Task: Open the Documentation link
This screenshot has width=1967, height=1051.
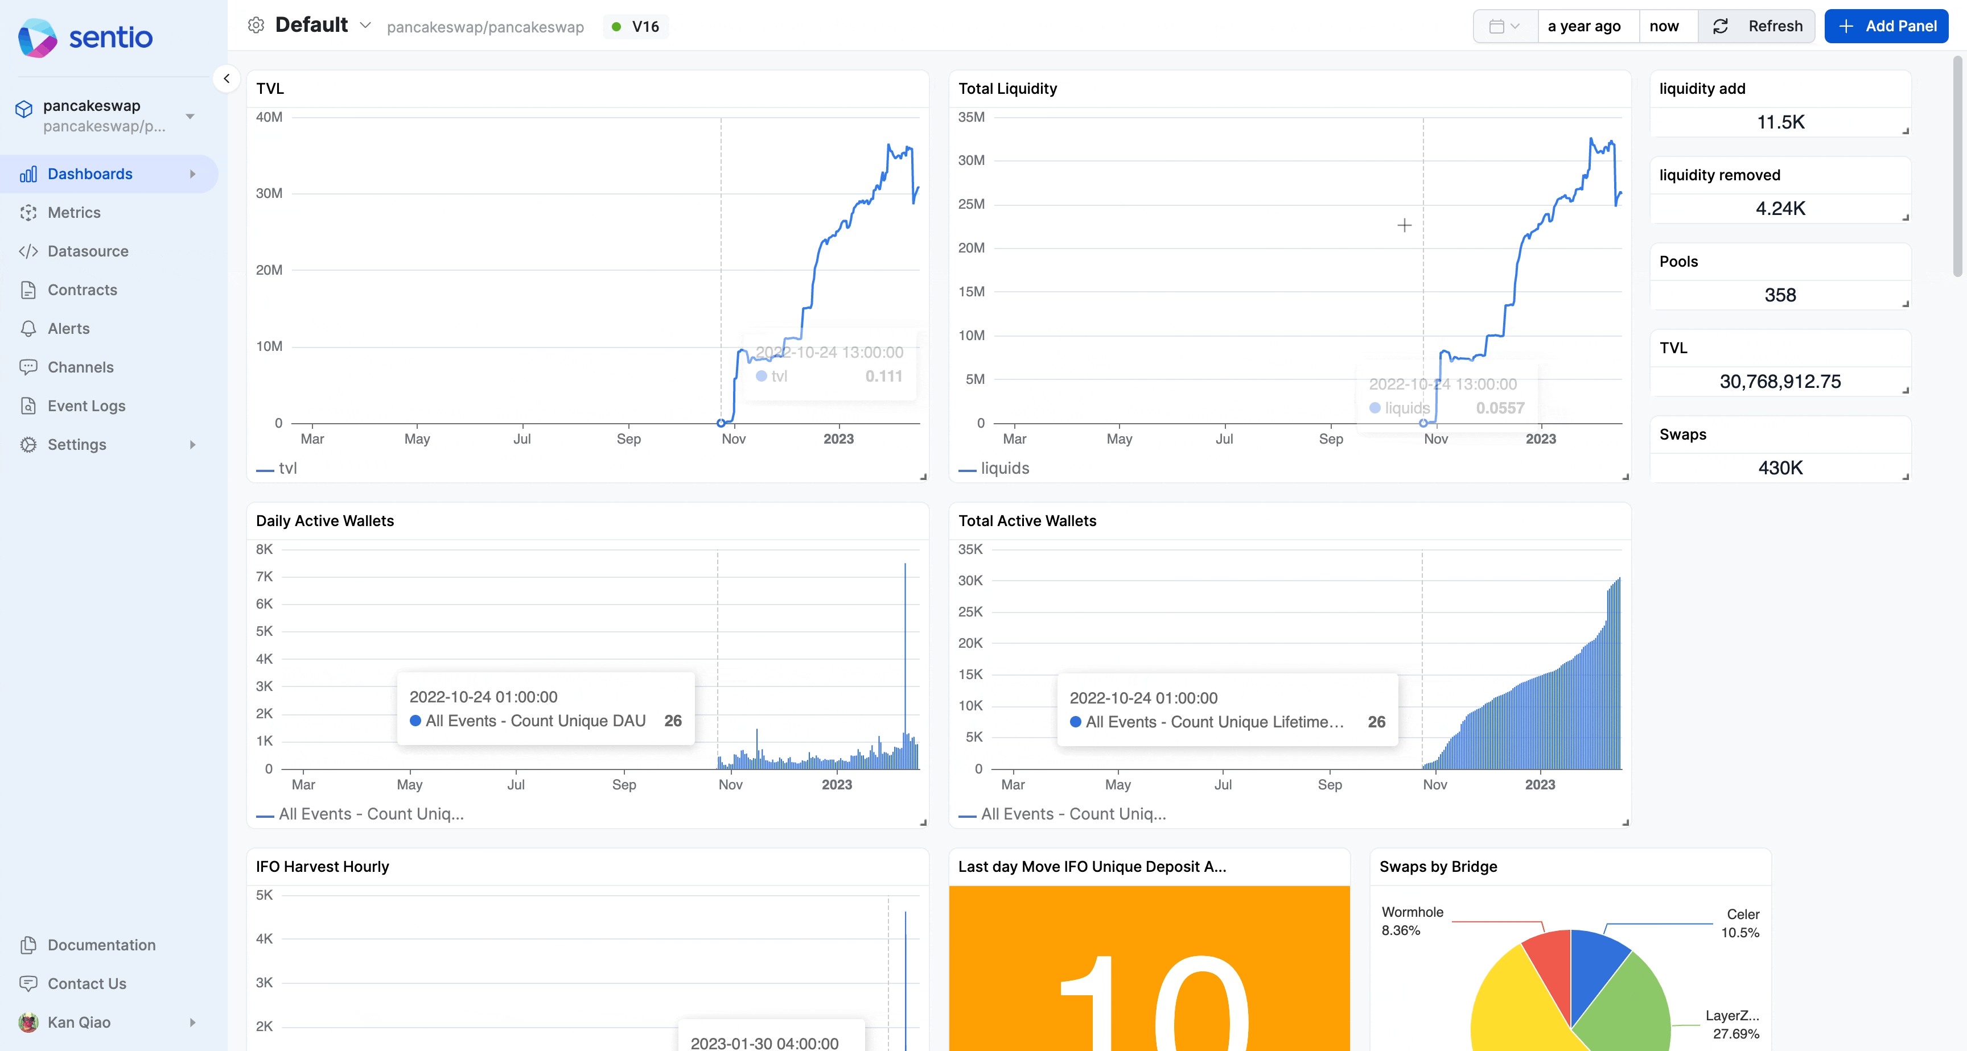Action: point(101,945)
